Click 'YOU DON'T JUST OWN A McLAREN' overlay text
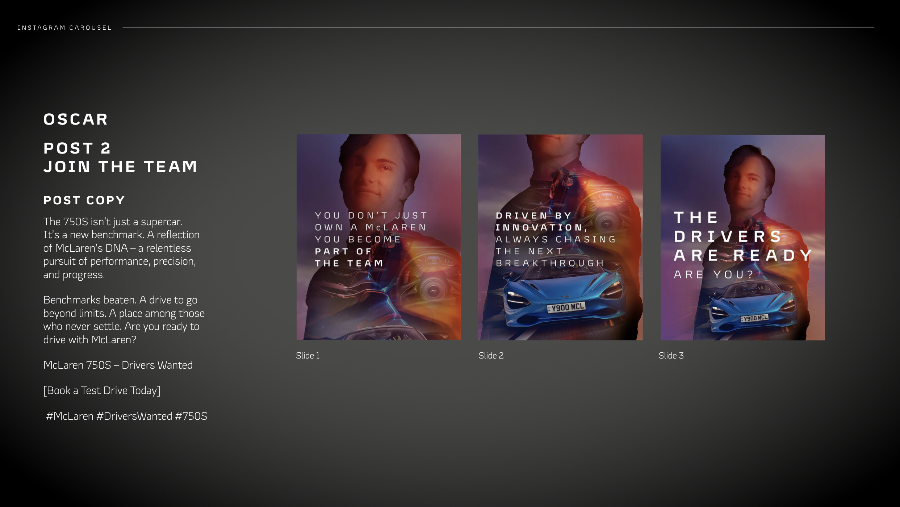Viewport: 900px width, 507px height. [371, 221]
